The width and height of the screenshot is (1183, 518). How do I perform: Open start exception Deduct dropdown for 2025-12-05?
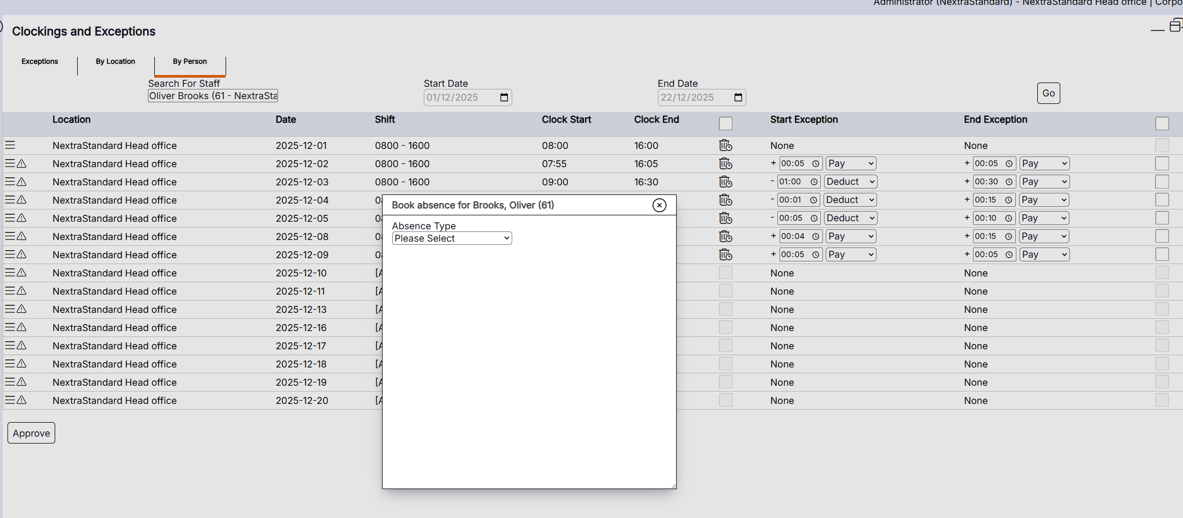(x=850, y=218)
